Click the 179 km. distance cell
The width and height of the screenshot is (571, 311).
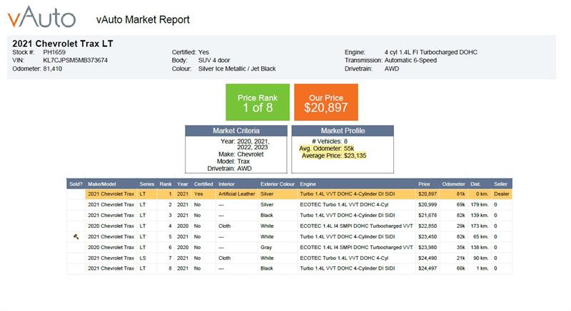(480, 205)
